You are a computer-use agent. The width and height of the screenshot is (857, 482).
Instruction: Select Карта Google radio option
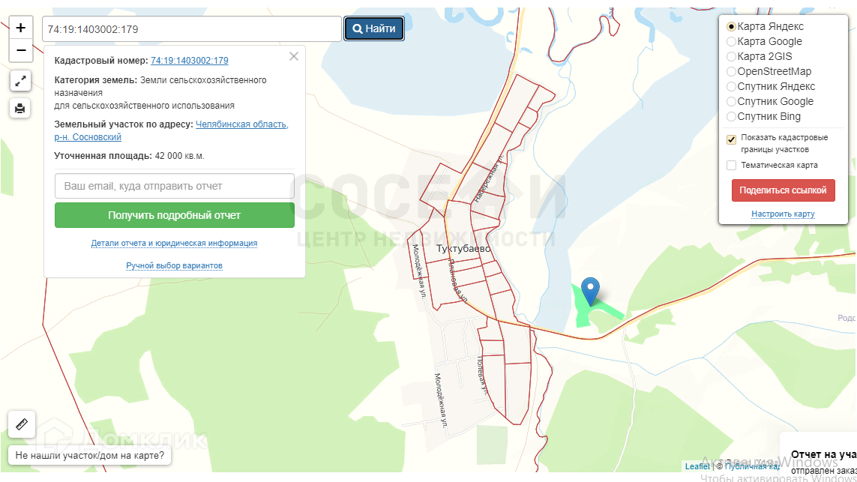[731, 41]
